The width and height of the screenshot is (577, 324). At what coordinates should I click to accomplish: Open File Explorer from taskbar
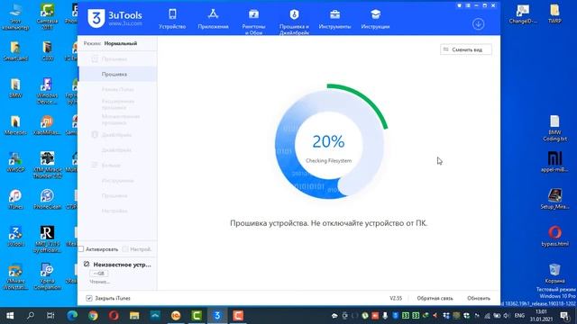coord(134,315)
